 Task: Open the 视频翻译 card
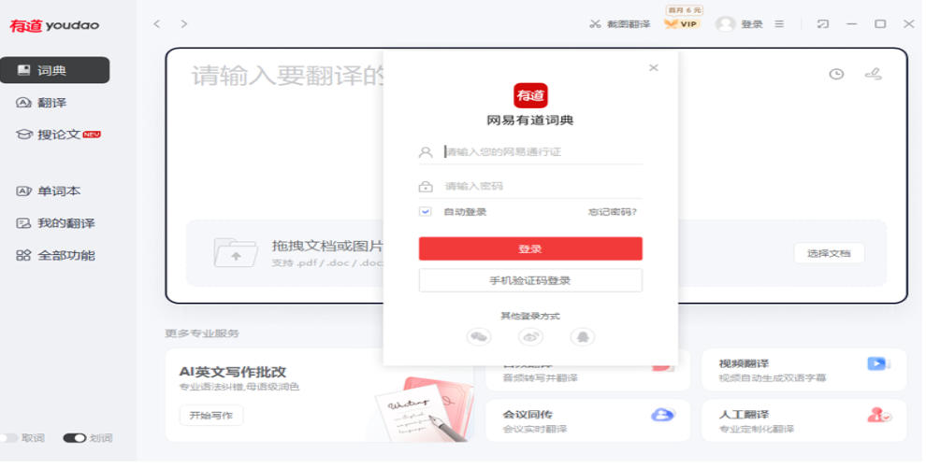(x=804, y=370)
